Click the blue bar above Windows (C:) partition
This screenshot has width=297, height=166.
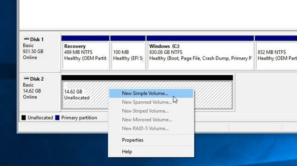pos(200,38)
